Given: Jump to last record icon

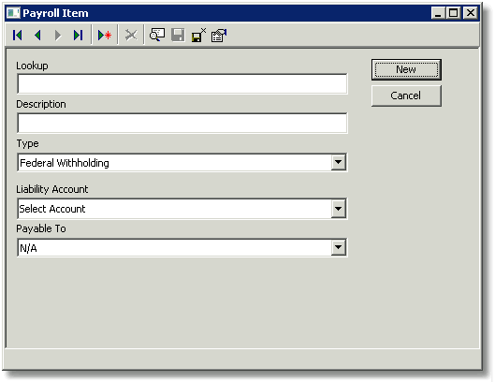Looking at the screenshot, I should click(78, 35).
